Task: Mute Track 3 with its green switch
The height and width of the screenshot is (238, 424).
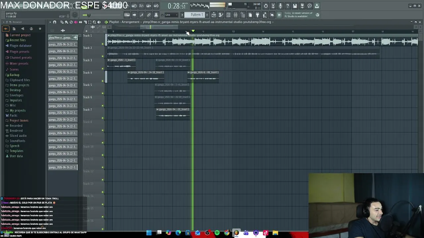Action: pos(103,69)
